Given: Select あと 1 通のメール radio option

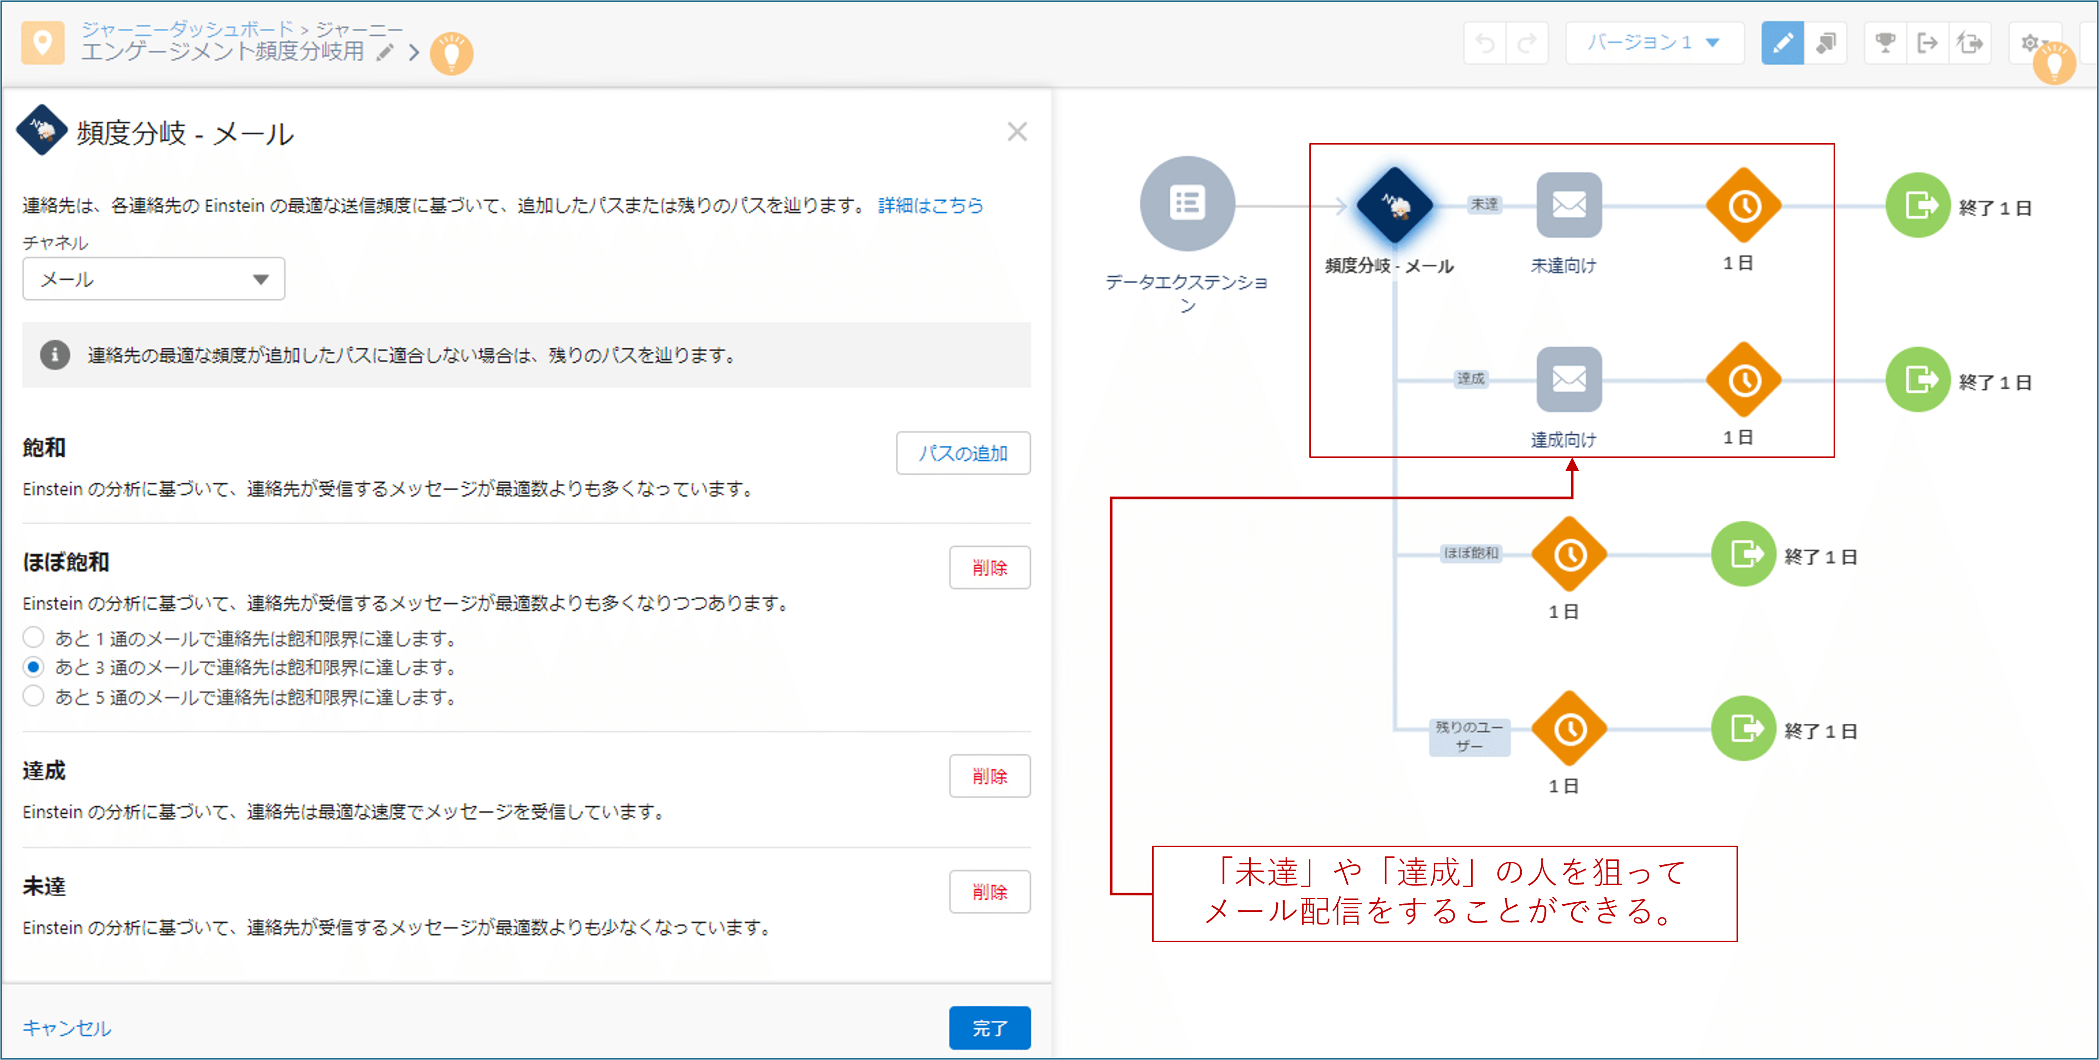Looking at the screenshot, I should click(33, 637).
